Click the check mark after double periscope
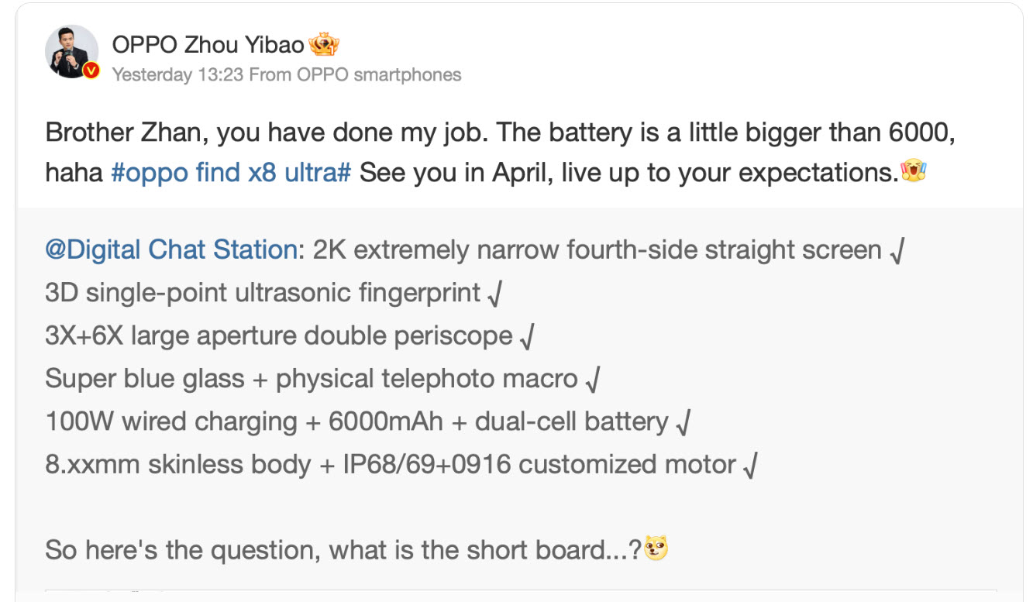Screen dimensions: 1033x602 526,337
